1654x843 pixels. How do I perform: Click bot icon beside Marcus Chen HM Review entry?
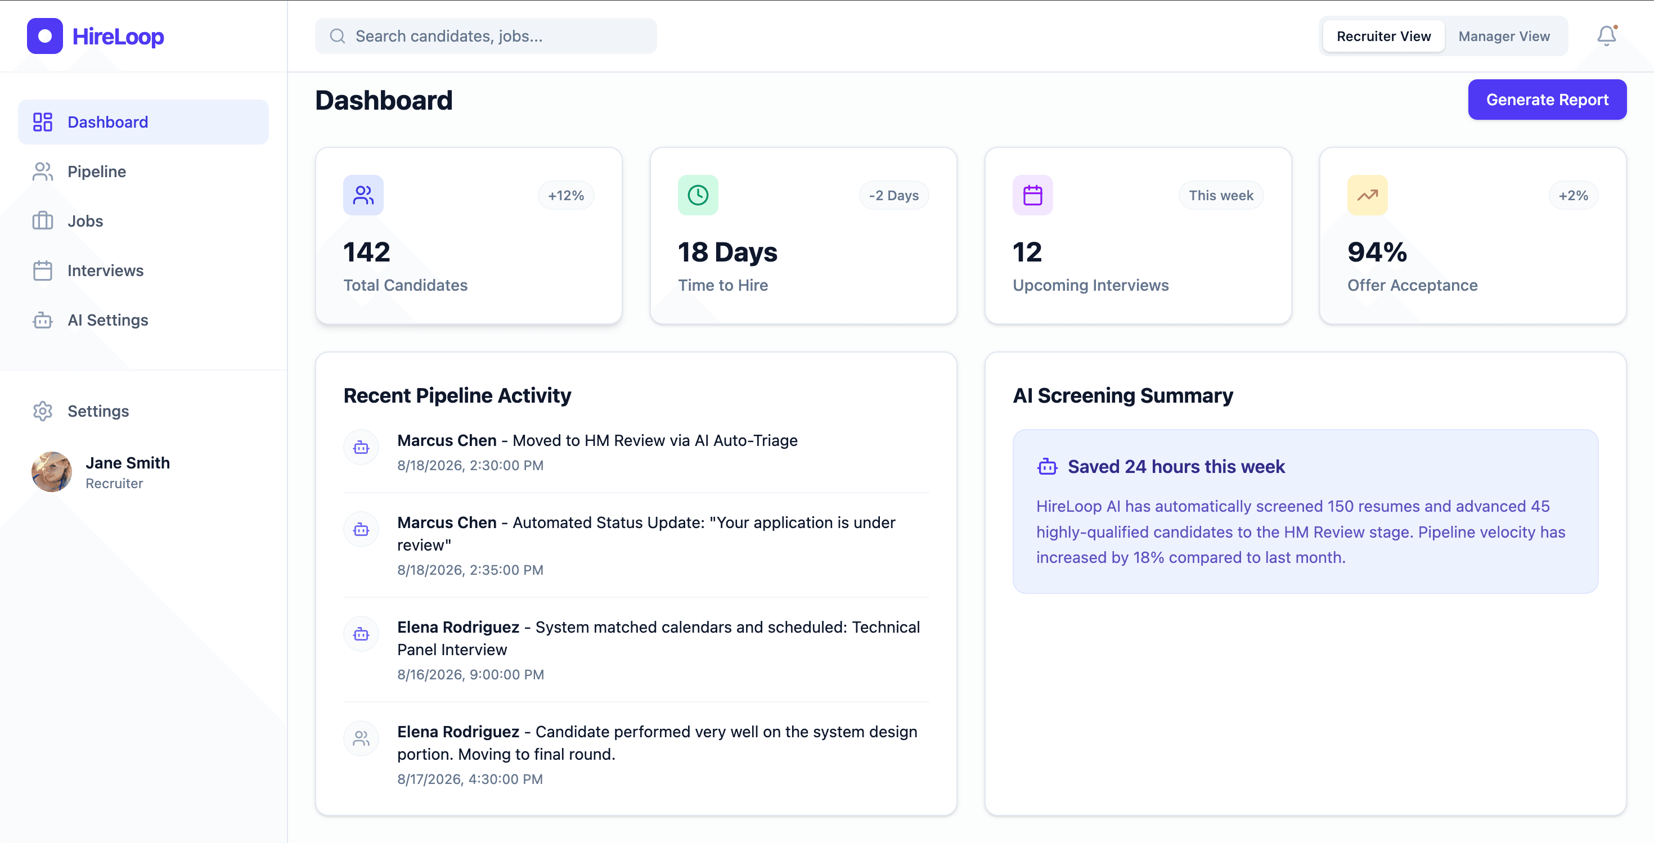pyautogui.click(x=362, y=448)
